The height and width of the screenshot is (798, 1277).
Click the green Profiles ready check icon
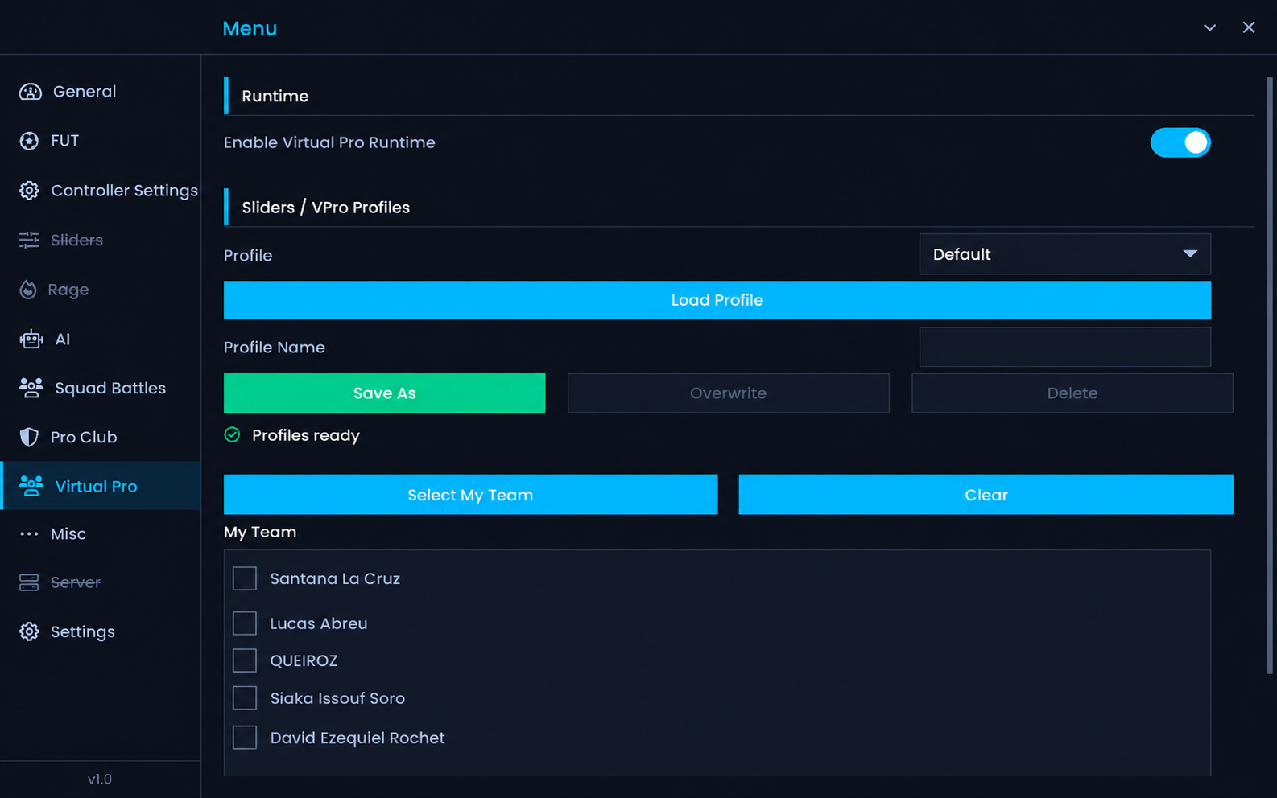232,435
